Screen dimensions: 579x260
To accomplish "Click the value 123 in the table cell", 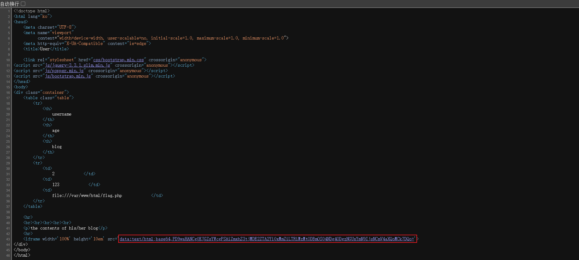I will 56,185.
